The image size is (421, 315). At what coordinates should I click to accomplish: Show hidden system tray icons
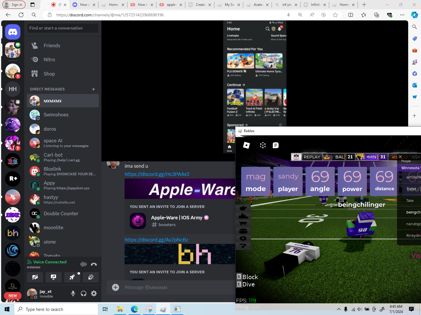339,309
